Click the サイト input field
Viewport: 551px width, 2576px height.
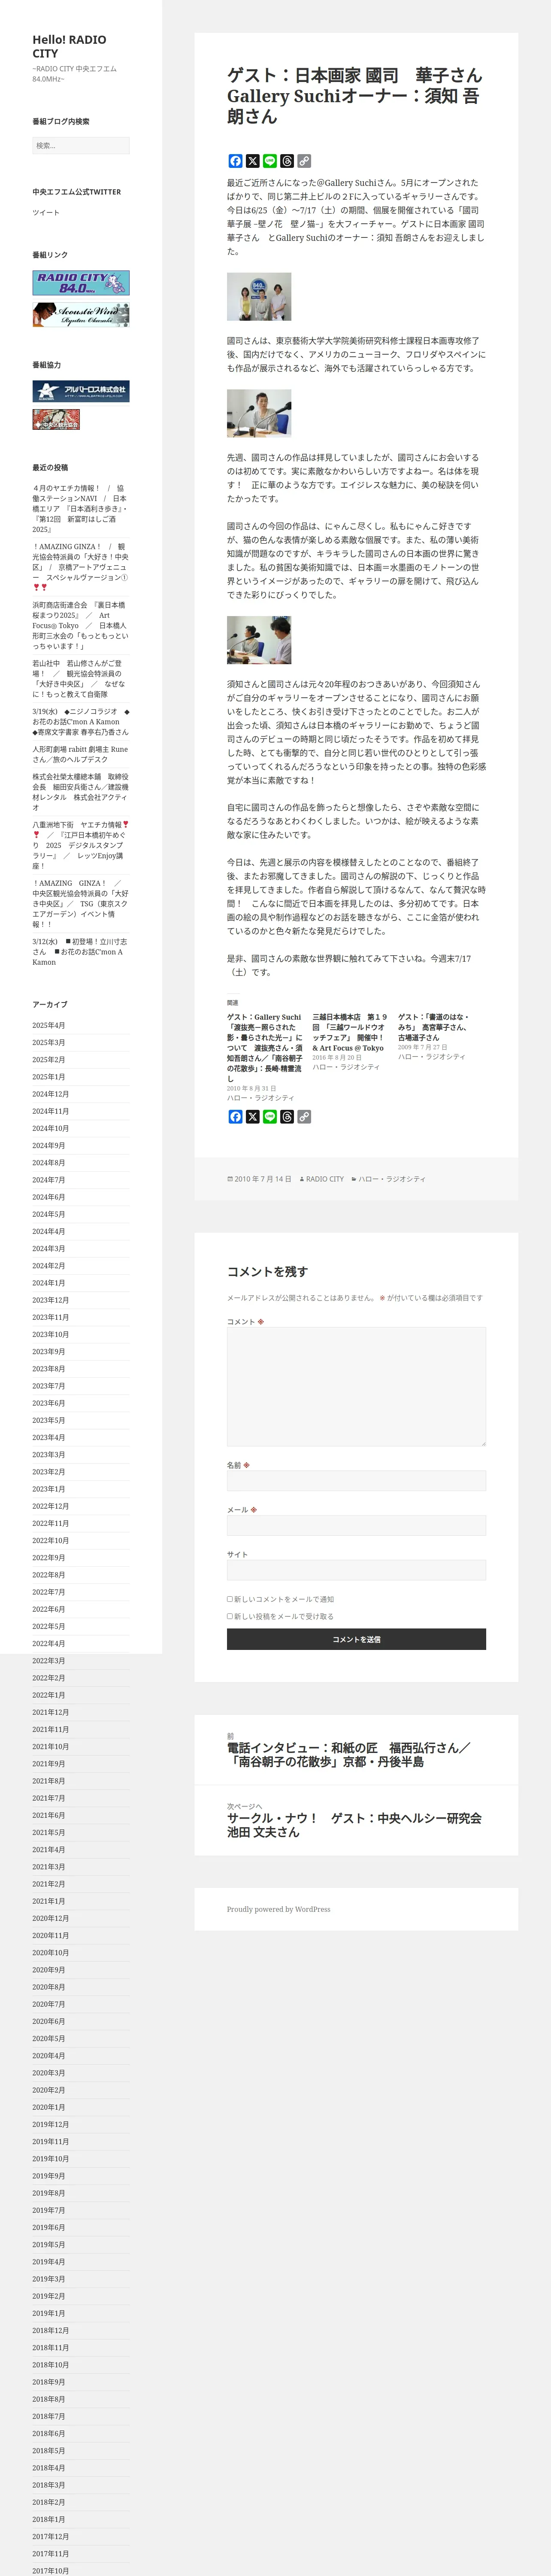click(356, 1570)
